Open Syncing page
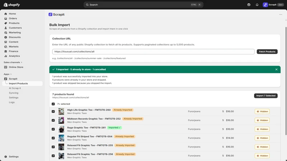Image resolution: width=287 pixels, height=161 pixels. (x=14, y=93)
